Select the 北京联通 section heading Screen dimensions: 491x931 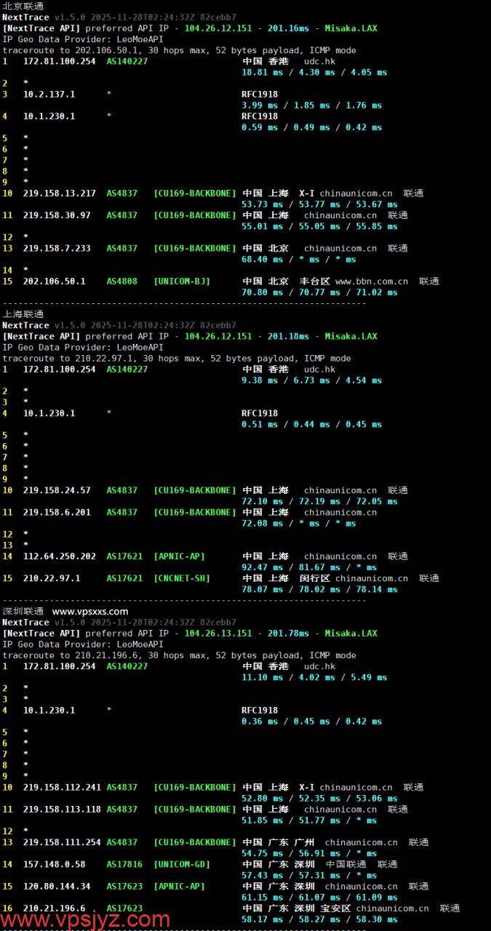[23, 6]
